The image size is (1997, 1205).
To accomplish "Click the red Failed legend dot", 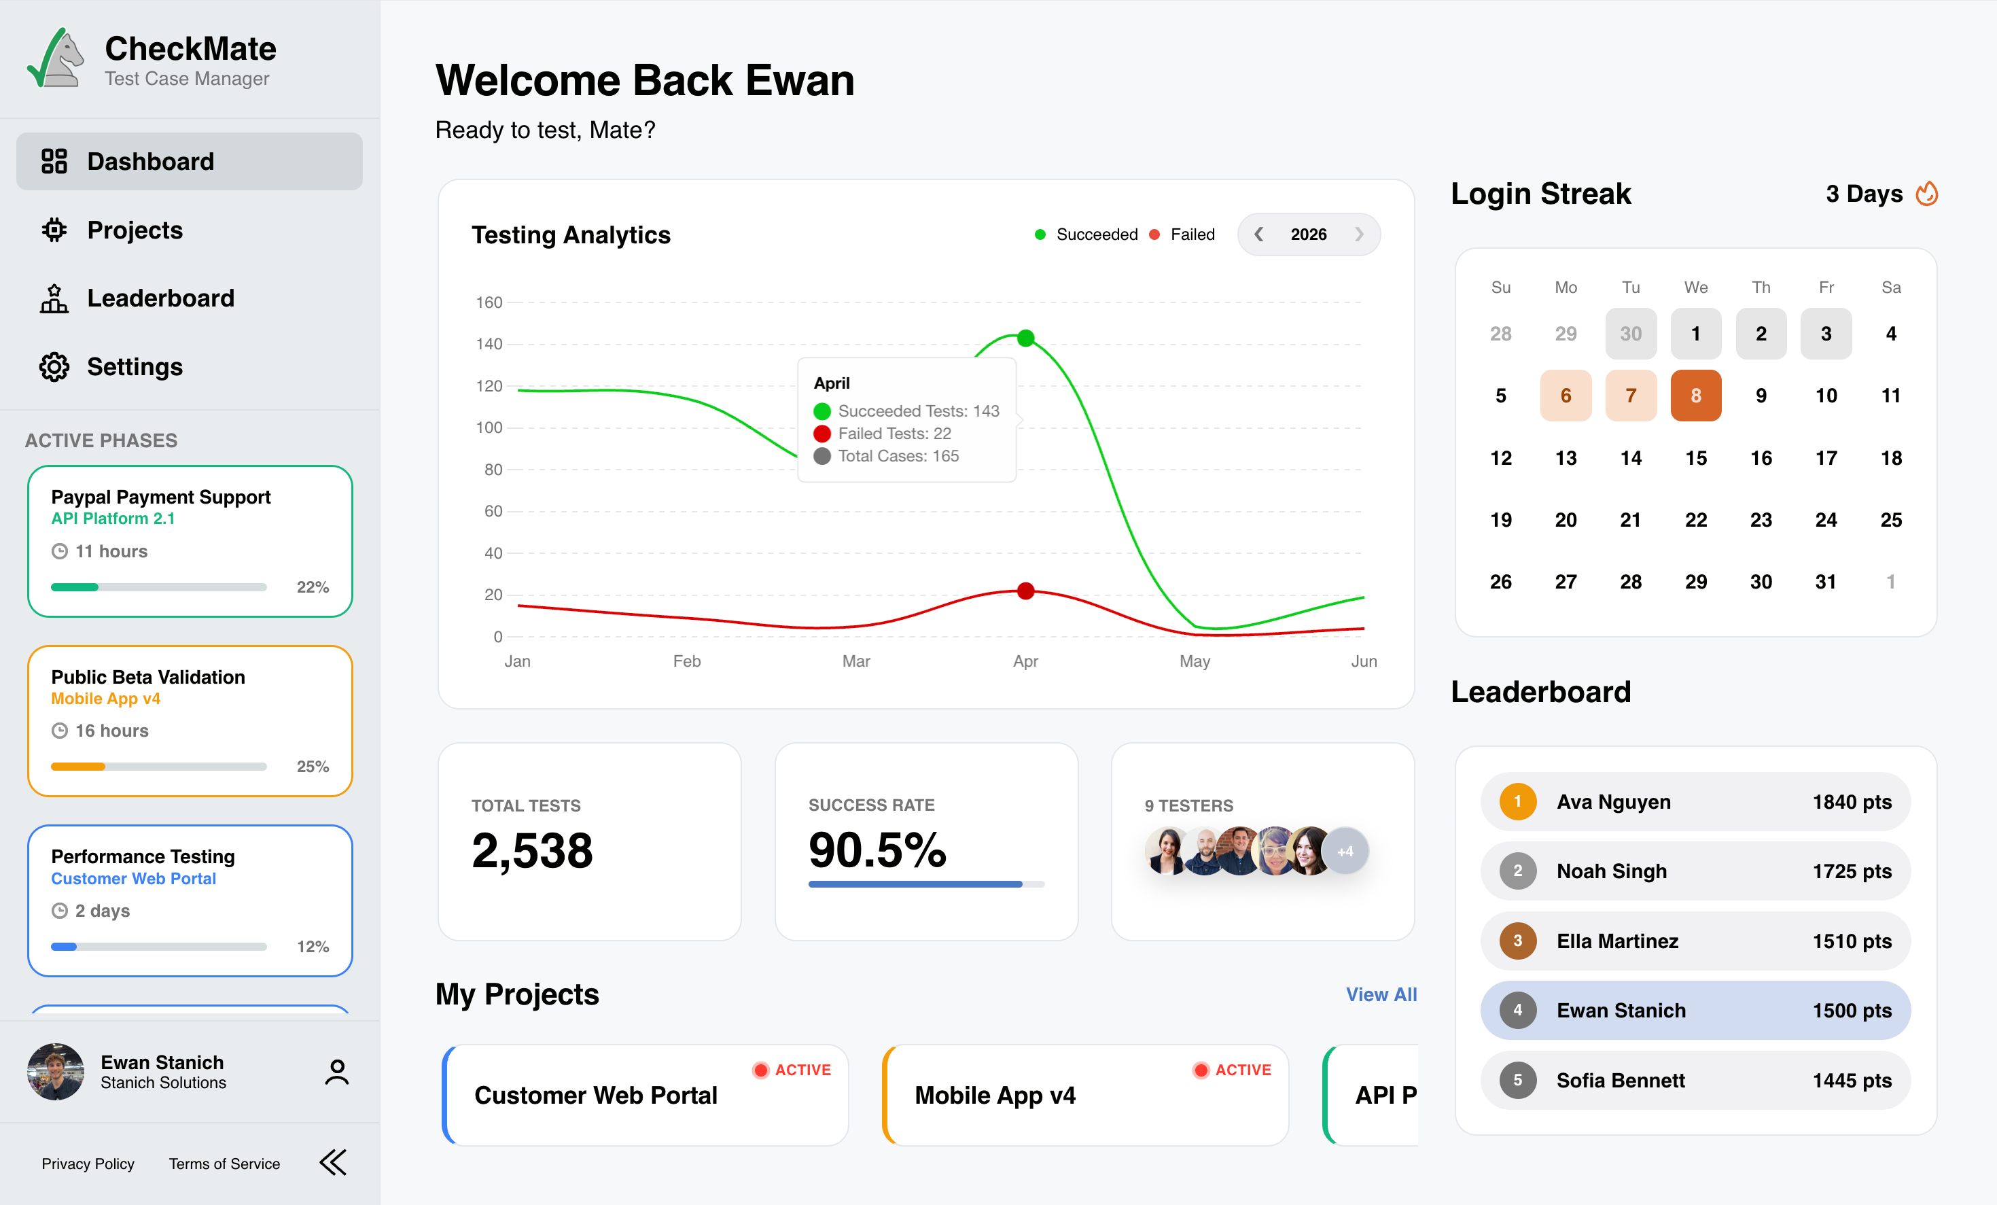I will [1154, 234].
